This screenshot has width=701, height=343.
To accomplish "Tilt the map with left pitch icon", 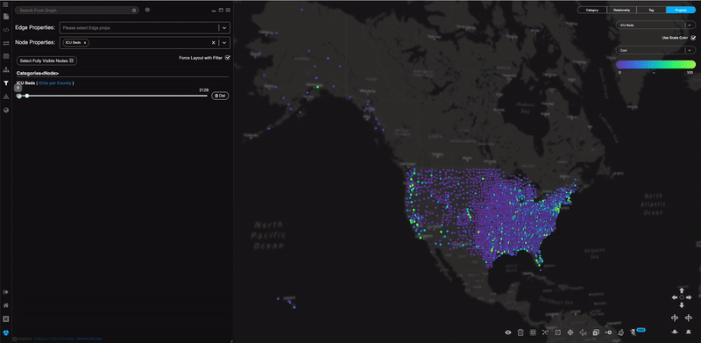I will pos(675,332).
